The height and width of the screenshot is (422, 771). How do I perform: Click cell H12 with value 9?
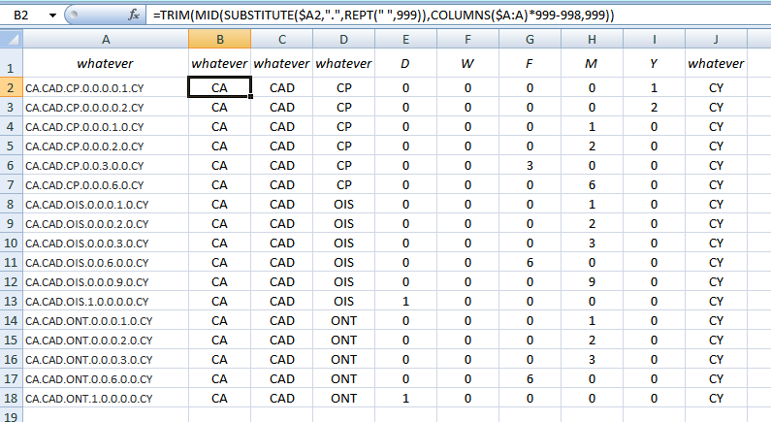pos(592,282)
